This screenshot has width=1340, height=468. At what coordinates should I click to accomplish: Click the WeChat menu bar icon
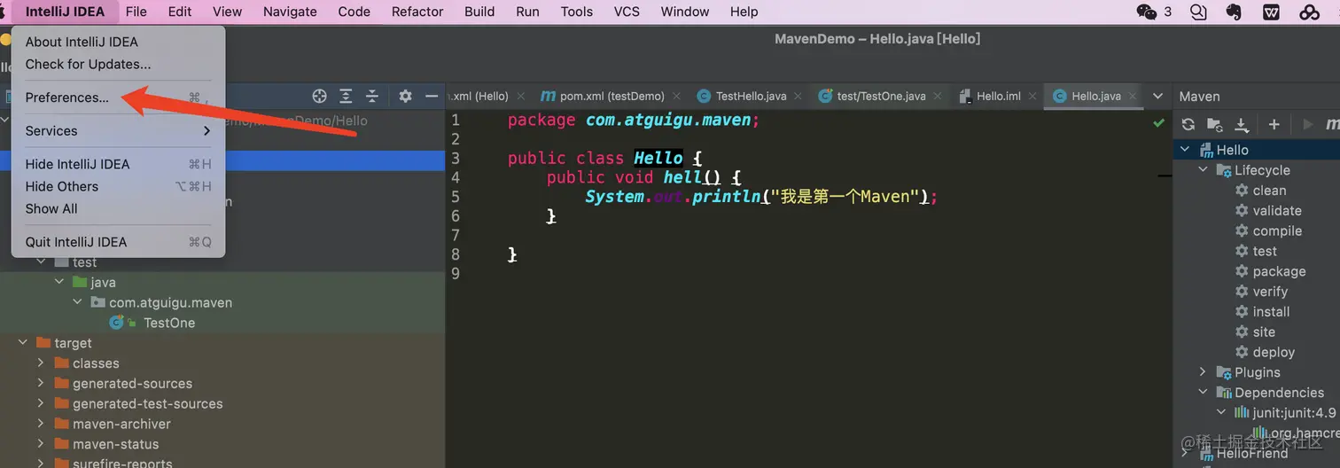coord(1147,12)
